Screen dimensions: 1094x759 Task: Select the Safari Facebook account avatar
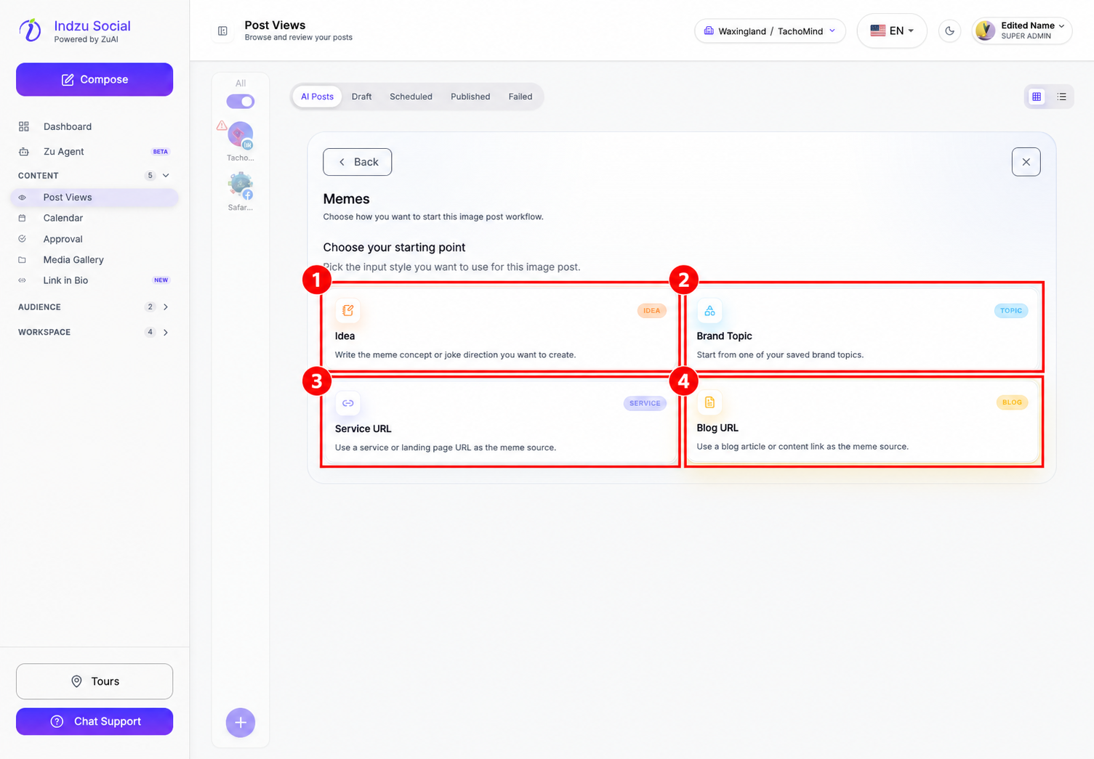(x=241, y=186)
